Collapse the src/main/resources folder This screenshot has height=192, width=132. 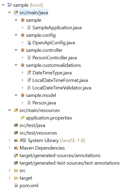pyautogui.click(x=10, y=110)
